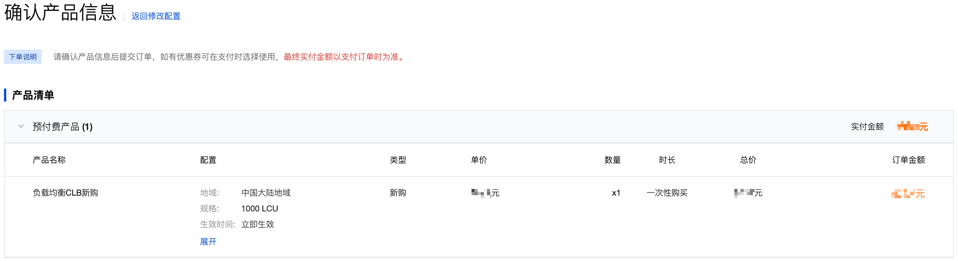
Task: Click the 预付费产品 (1) group title
Action: pyautogui.click(x=62, y=127)
